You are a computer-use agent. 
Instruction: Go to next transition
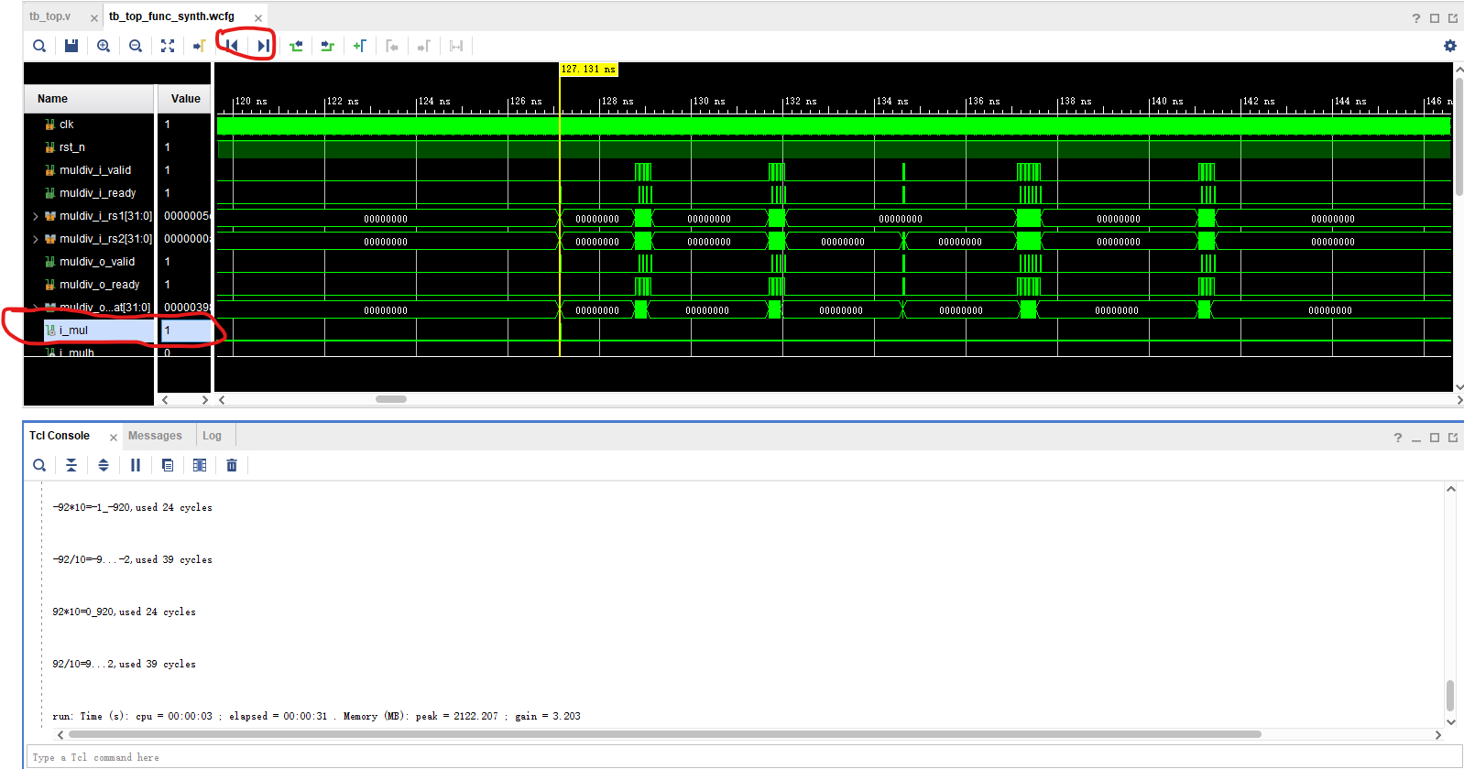tap(327, 46)
